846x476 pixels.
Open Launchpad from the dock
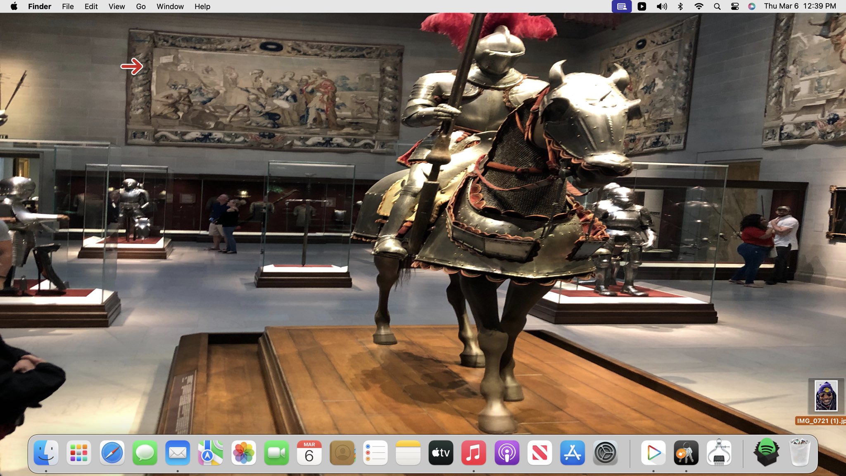click(x=78, y=453)
